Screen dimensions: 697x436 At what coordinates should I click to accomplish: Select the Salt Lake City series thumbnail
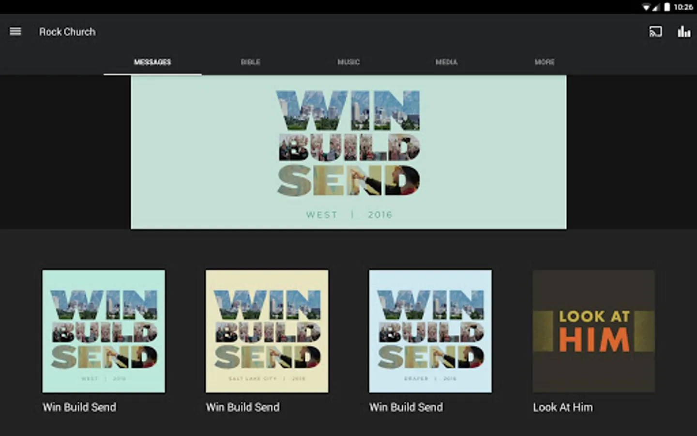[x=267, y=331]
